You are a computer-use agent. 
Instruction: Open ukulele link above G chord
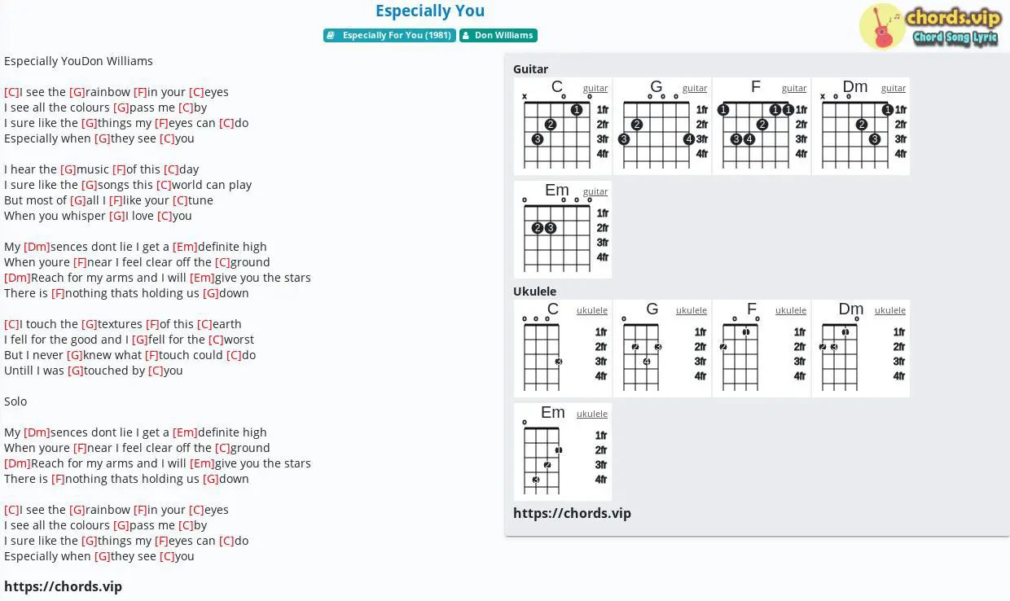pyautogui.click(x=692, y=310)
